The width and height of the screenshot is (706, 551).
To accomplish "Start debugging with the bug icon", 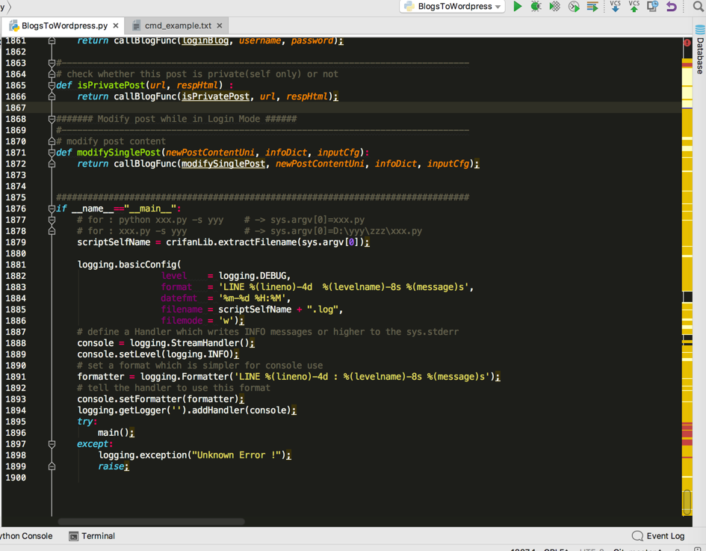I will tap(536, 7).
